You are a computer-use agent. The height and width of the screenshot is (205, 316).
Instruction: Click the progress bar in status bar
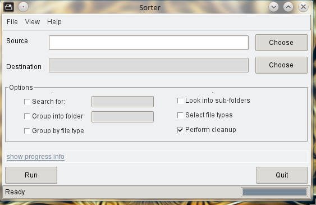click(274, 192)
